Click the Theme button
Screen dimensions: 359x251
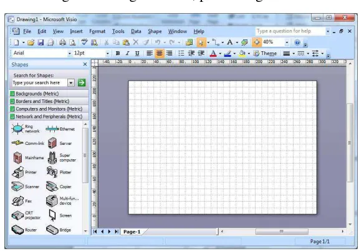pos(265,54)
